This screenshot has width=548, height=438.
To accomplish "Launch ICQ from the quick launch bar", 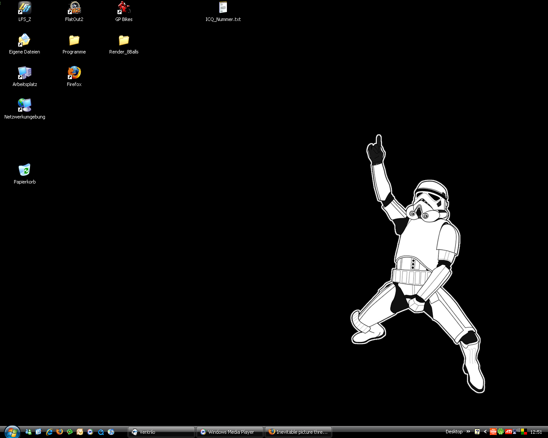I will coord(70,432).
